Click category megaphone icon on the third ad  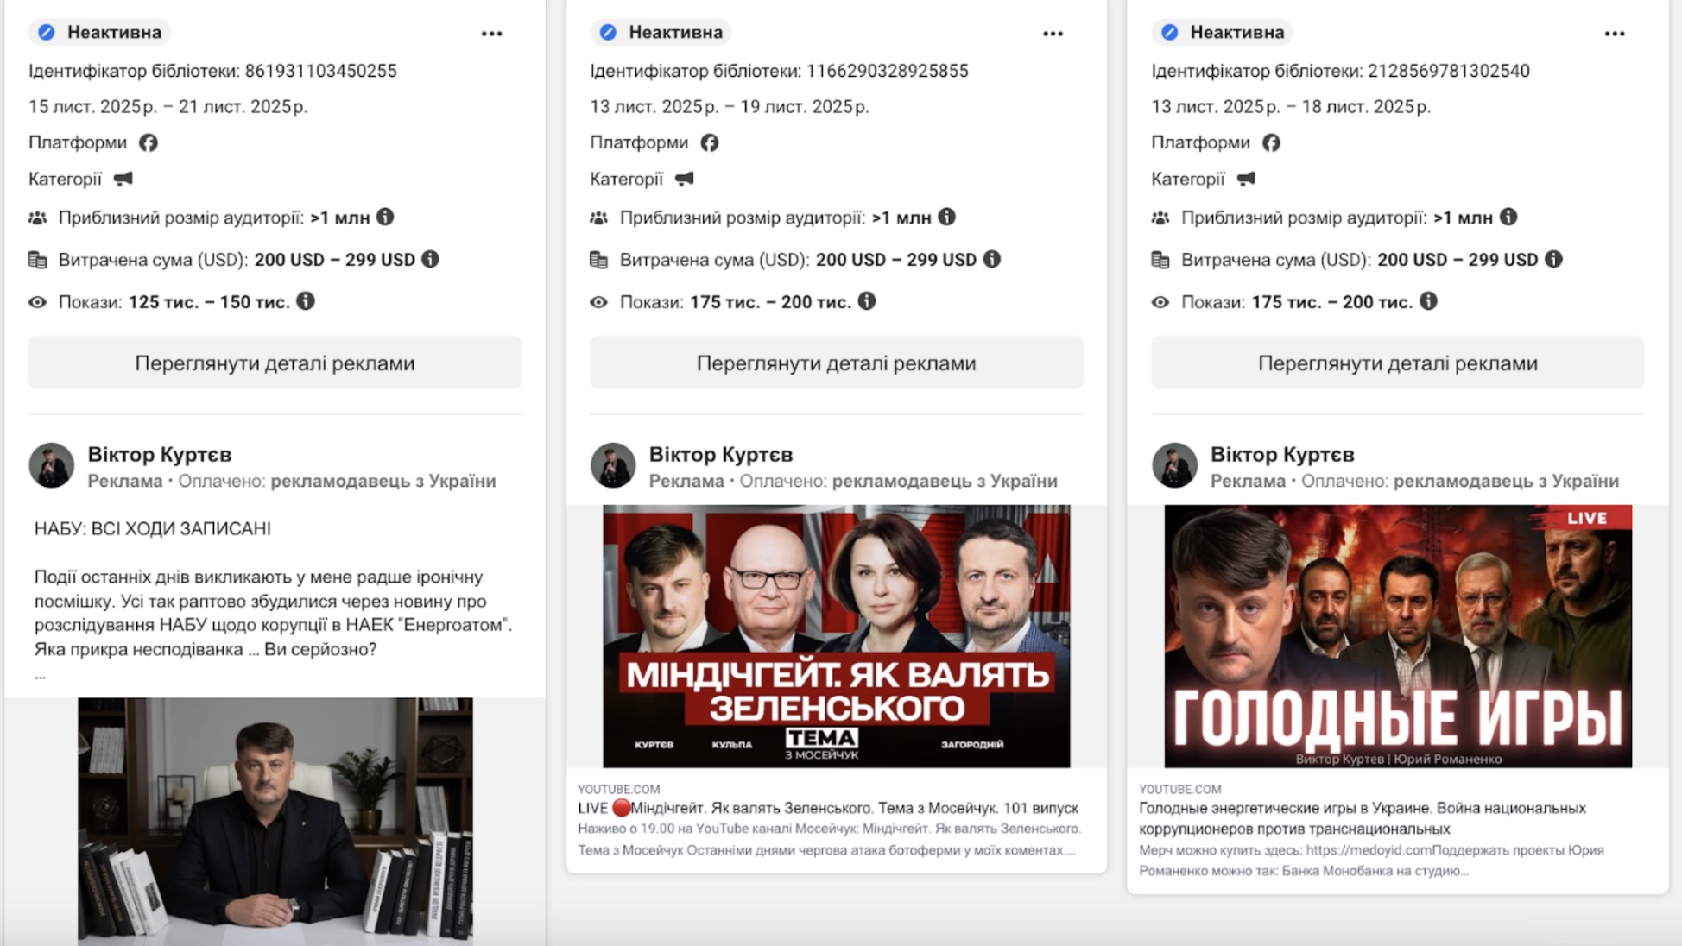click(1245, 179)
